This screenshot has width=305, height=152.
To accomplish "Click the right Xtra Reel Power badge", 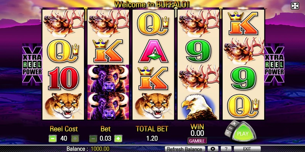I will [274, 64].
